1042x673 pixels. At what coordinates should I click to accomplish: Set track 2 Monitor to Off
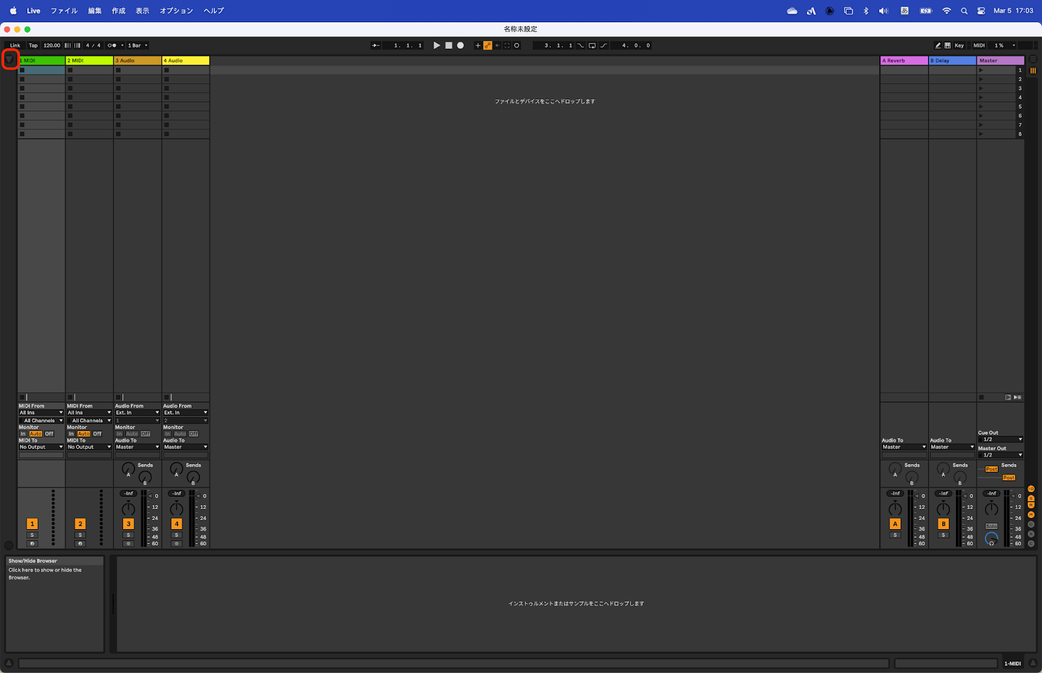97,434
